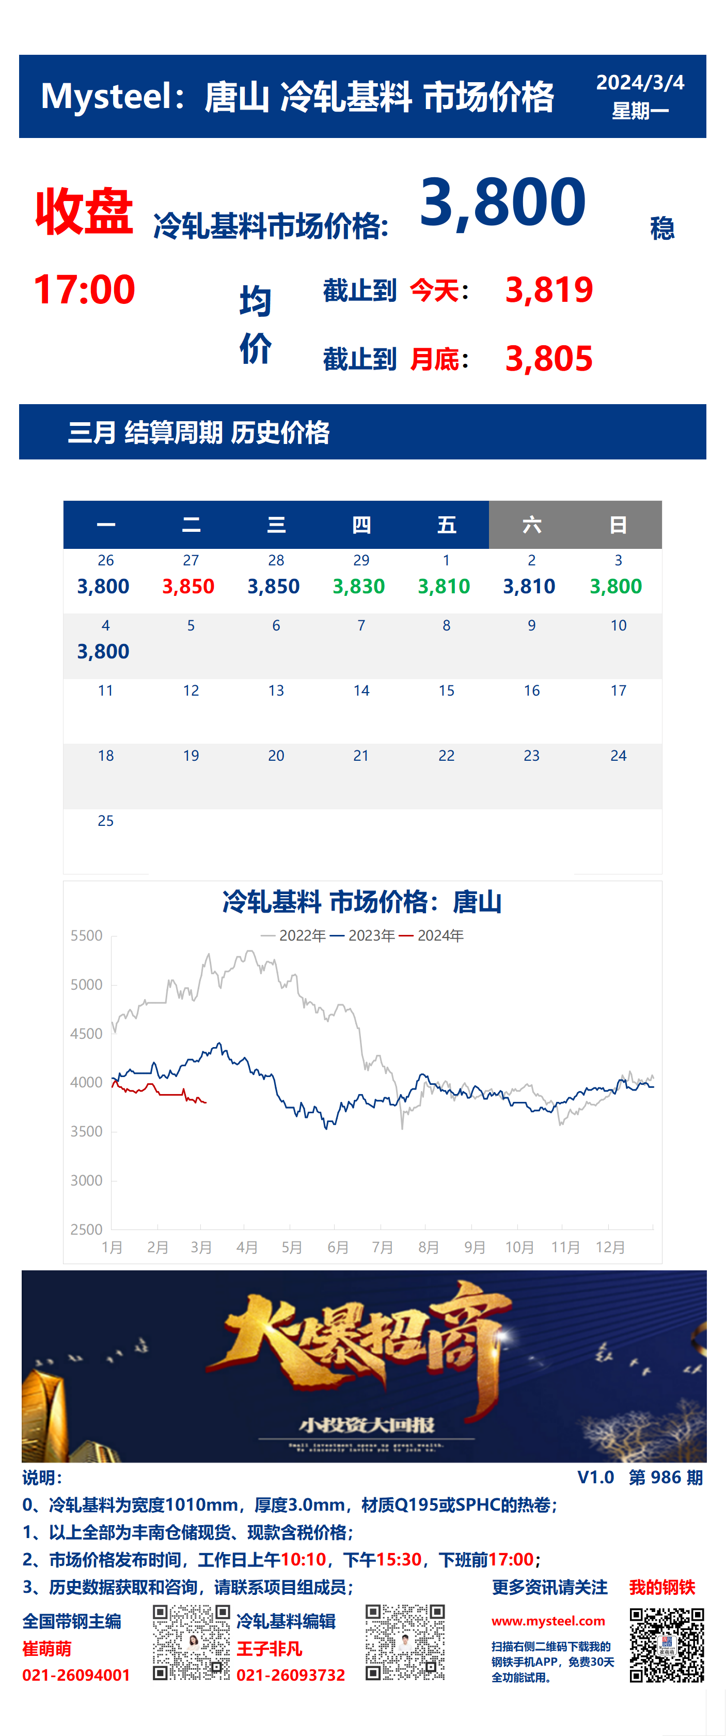Click the 2024年 legend entry
Image resolution: width=726 pixels, height=1736 pixels.
(x=431, y=935)
